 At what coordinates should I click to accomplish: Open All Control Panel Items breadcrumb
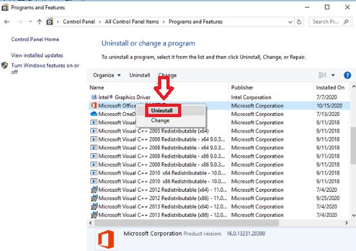(132, 22)
